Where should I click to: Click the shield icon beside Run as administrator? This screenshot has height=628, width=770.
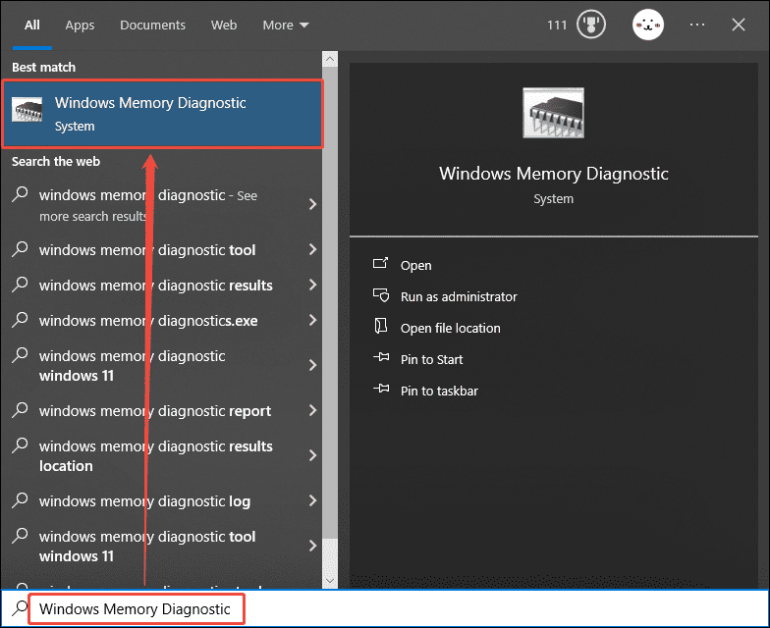381,295
